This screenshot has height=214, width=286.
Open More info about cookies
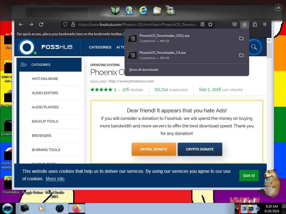55,179
